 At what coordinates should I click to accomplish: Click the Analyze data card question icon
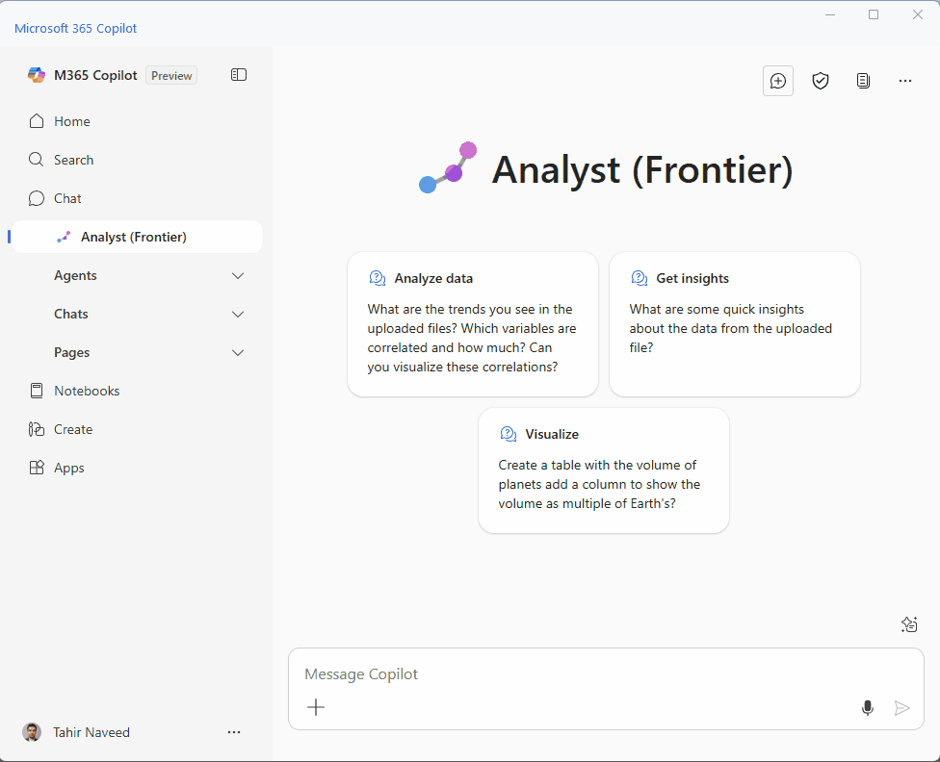[x=378, y=278]
